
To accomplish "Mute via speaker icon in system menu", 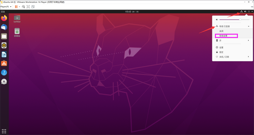I will (217, 20).
